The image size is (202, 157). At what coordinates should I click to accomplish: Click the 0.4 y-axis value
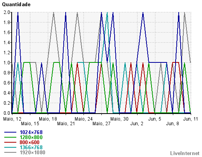[7, 93]
